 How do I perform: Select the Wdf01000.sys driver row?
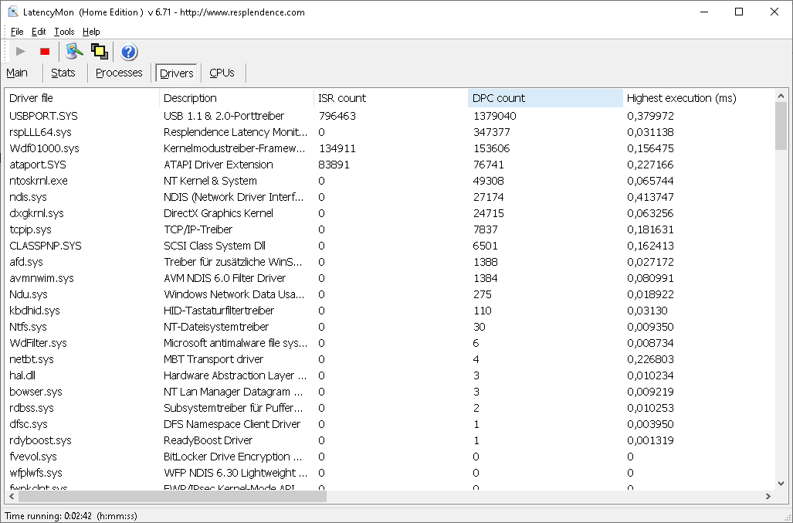389,148
